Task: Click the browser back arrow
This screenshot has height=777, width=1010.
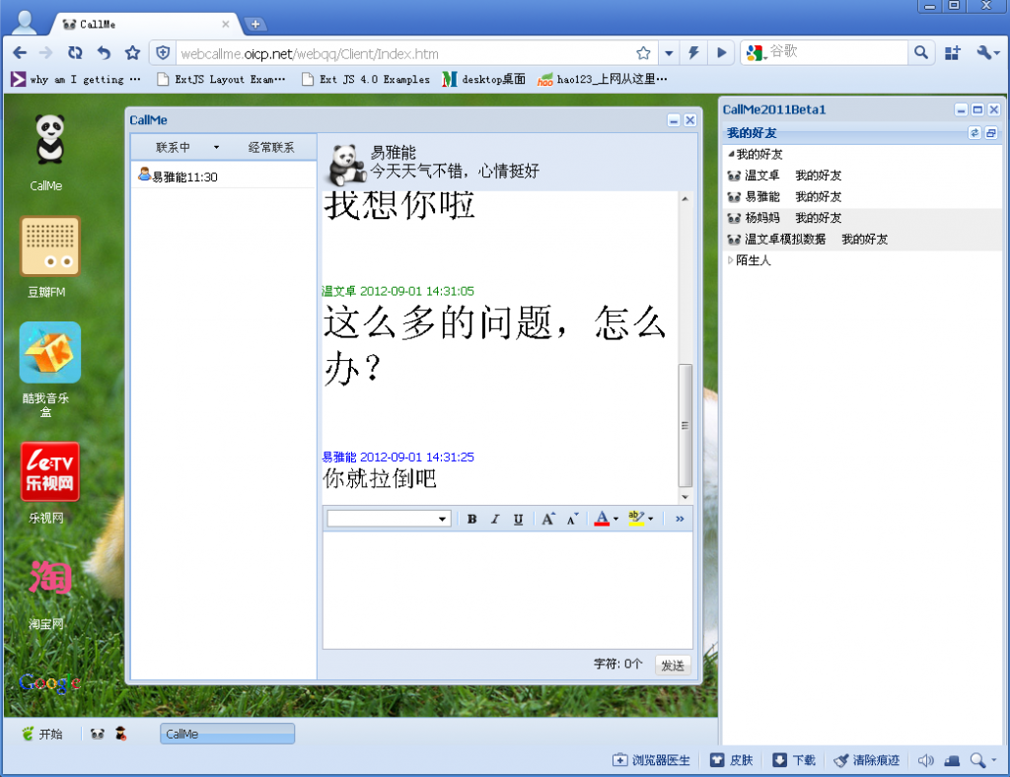Action: coord(20,53)
